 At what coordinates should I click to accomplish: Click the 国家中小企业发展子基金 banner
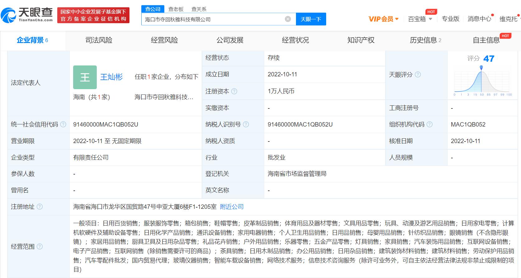(93, 15)
